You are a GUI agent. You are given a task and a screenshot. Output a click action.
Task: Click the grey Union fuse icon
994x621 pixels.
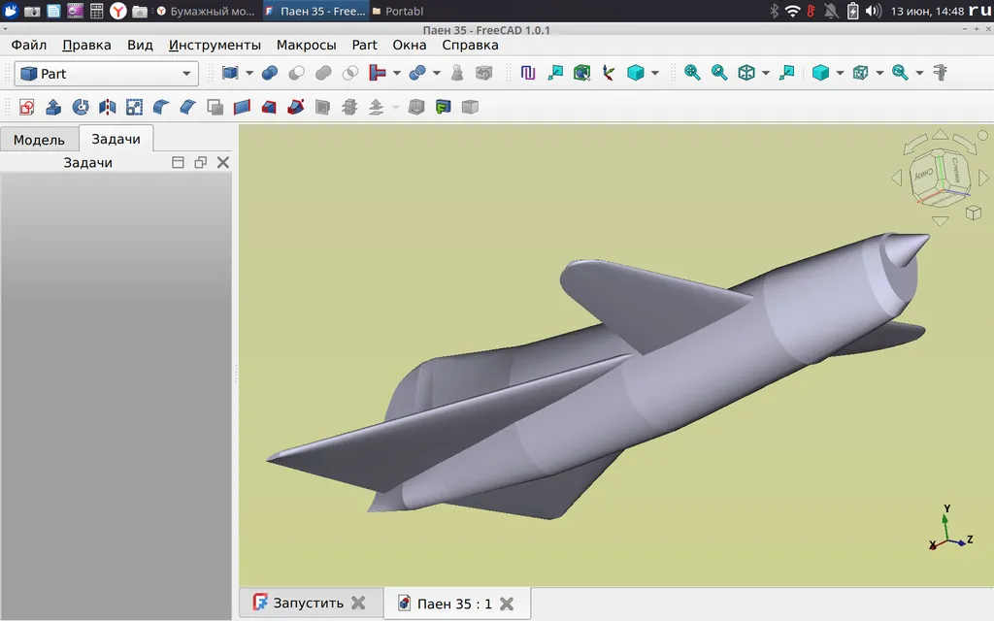click(x=323, y=73)
